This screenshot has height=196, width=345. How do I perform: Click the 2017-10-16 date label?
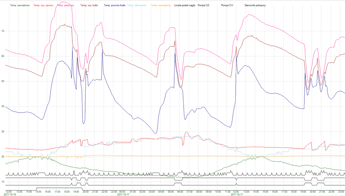click(x=10, y=195)
